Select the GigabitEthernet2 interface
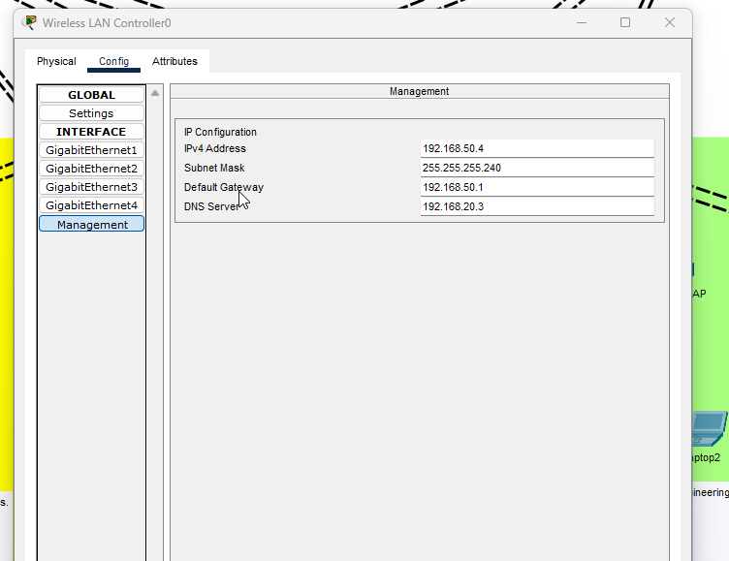The height and width of the screenshot is (561, 729). tap(91, 169)
